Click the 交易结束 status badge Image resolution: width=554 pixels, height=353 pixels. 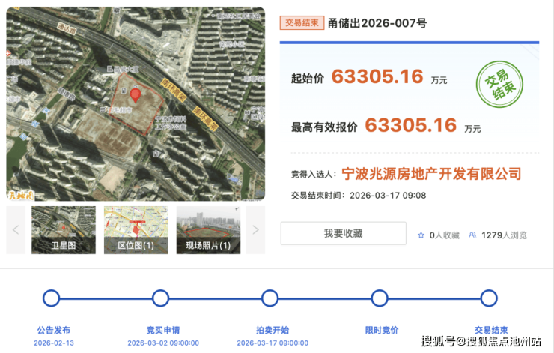(x=302, y=22)
